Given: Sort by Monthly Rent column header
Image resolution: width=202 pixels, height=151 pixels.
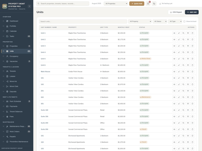Looking at the screenshot, I should pyautogui.click(x=124, y=27).
